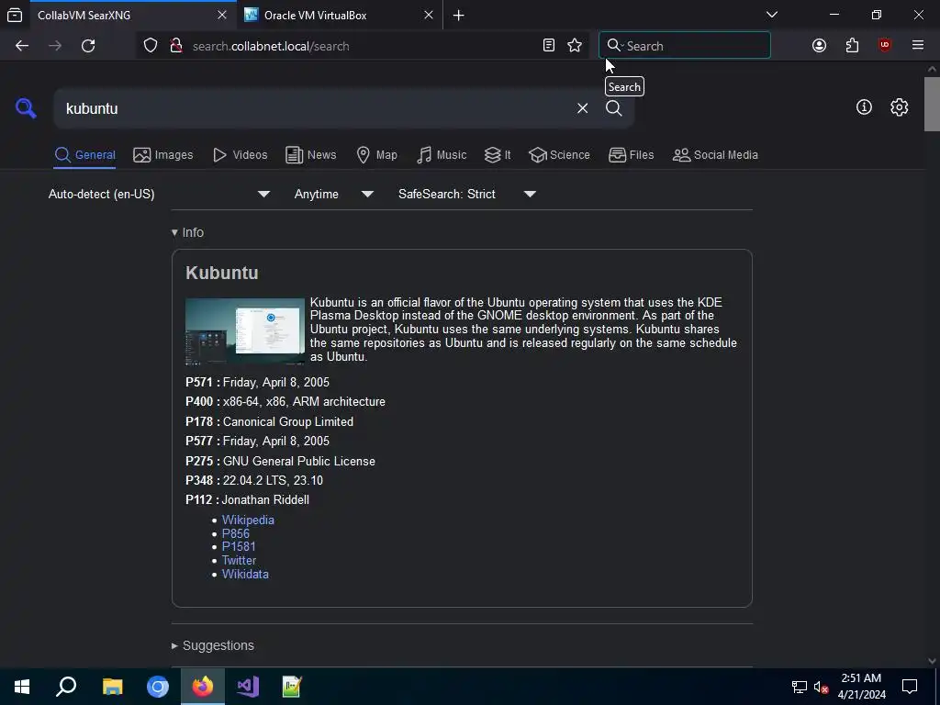Click the Firefox back arrow button

[22, 46]
